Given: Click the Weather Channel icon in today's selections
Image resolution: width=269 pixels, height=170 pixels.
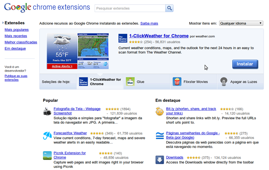Looking at the screenshot, I should click(x=83, y=82).
